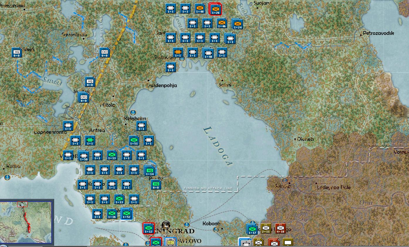Click the red 4=18 division counter
The width and height of the screenshot is (409, 247).
[281, 229]
